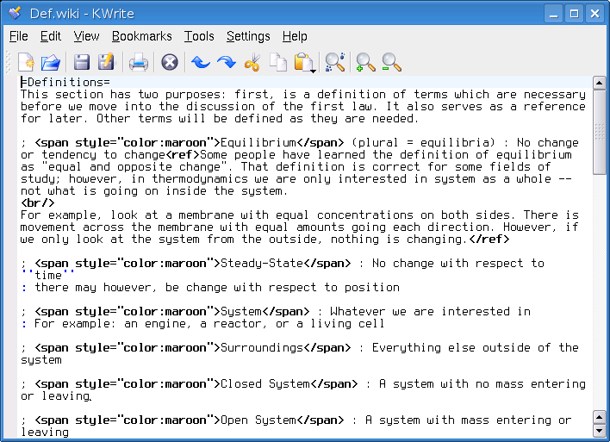
Task: Open the Settings menu
Action: [x=248, y=36]
